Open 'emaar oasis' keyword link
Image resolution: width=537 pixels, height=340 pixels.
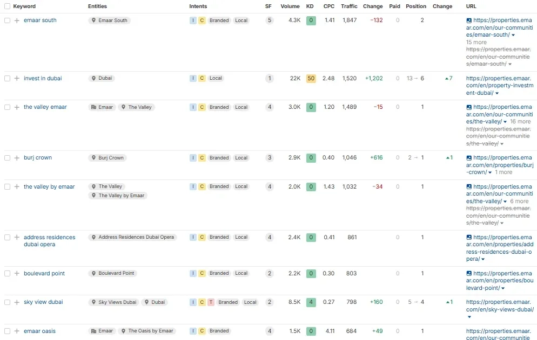pos(39,331)
